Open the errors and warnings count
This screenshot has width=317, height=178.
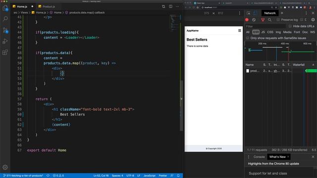click(58, 176)
